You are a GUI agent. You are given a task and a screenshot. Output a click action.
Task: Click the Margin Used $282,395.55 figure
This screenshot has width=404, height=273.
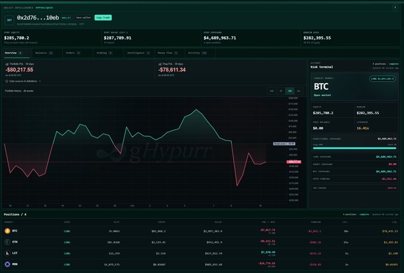[317, 38]
